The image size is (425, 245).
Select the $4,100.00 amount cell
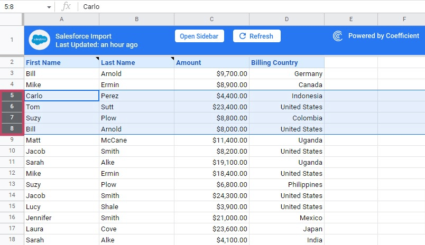click(x=211, y=240)
